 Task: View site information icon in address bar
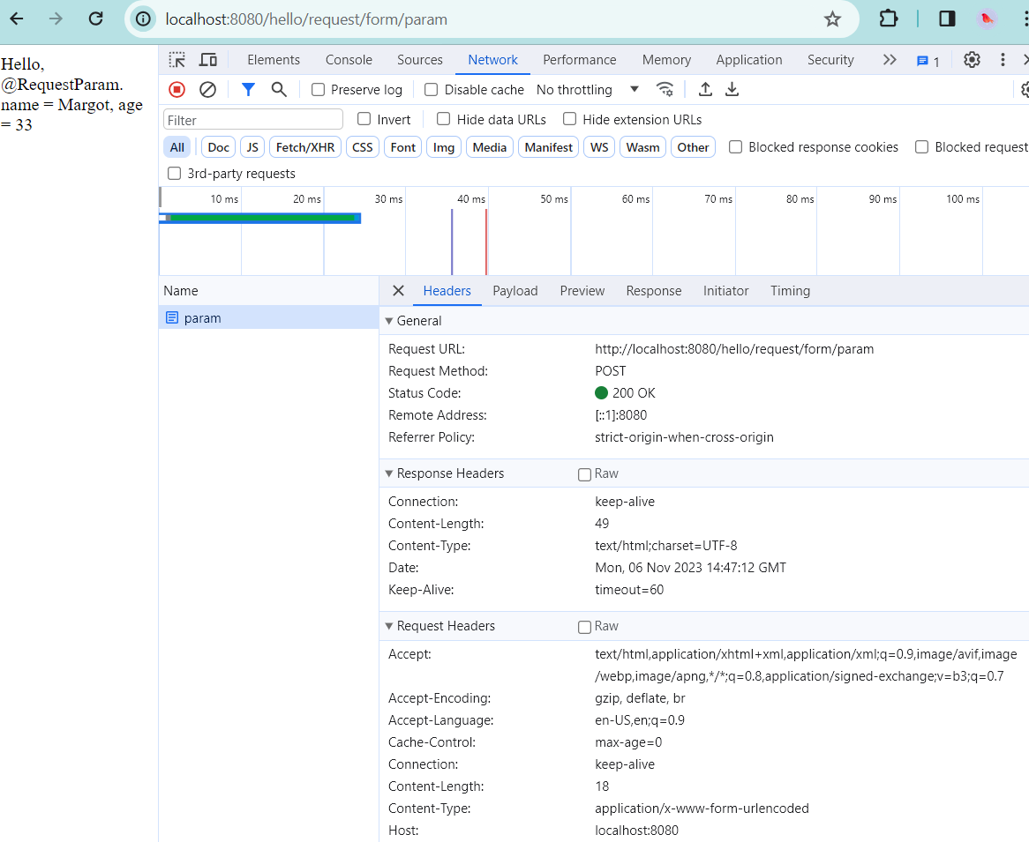coord(143,19)
